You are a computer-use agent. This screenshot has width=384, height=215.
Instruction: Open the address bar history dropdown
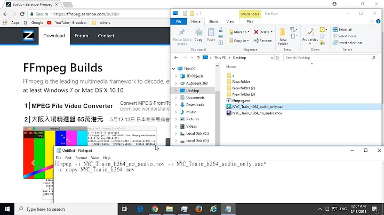pyautogui.click(x=272, y=57)
